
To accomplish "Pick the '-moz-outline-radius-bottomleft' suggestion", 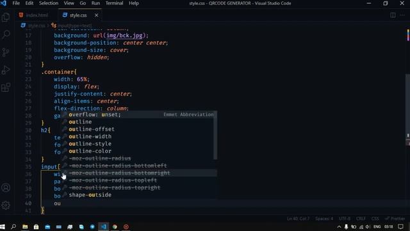I will point(138,166).
